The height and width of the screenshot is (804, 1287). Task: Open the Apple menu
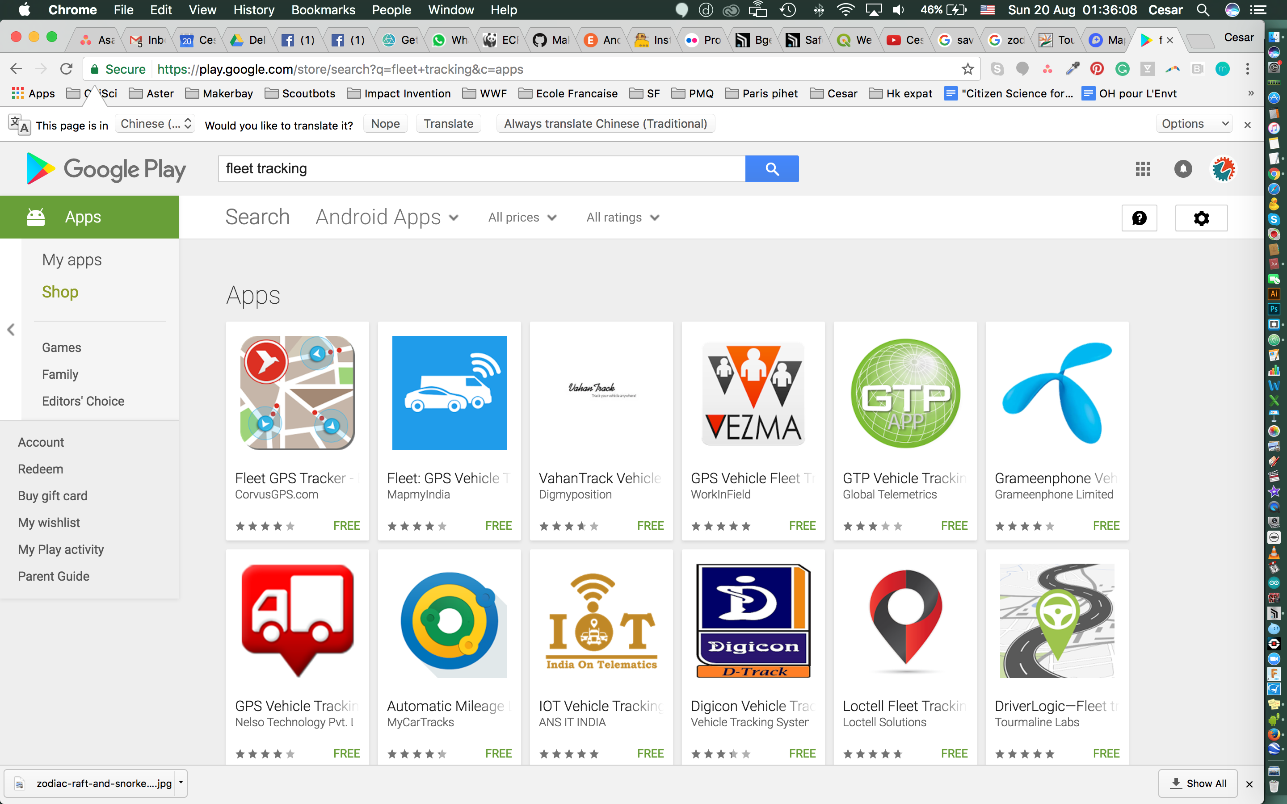[25, 9]
